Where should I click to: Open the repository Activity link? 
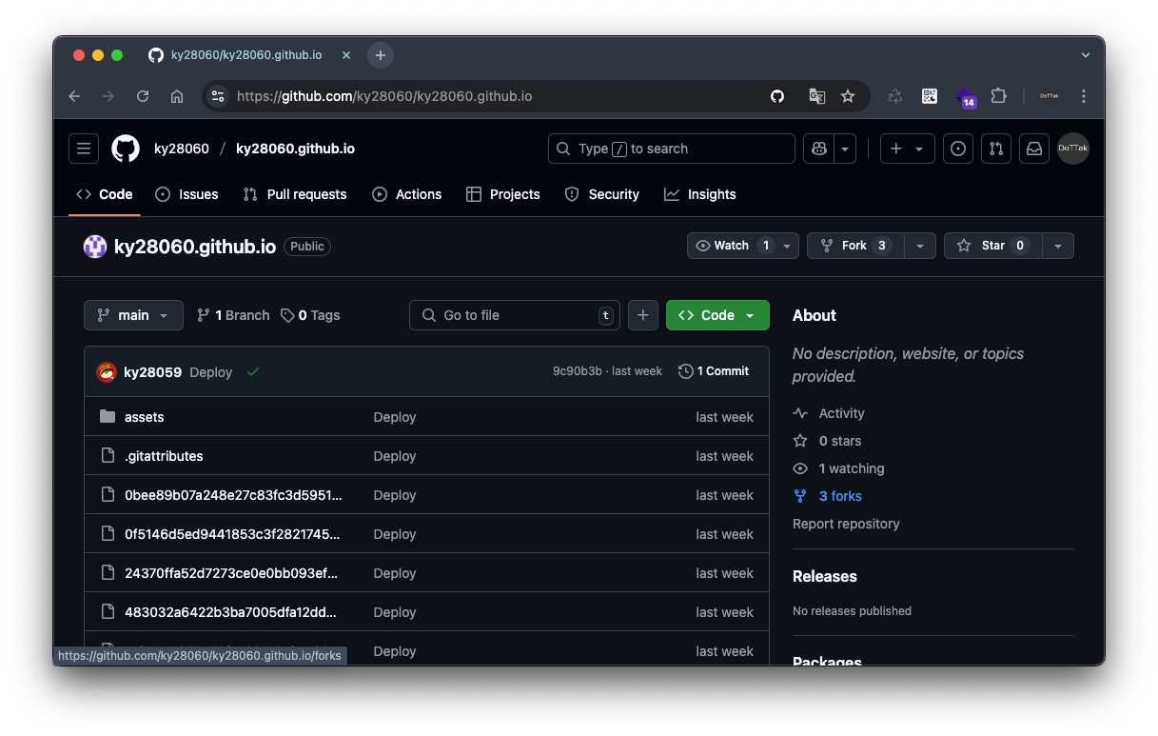[x=830, y=413]
